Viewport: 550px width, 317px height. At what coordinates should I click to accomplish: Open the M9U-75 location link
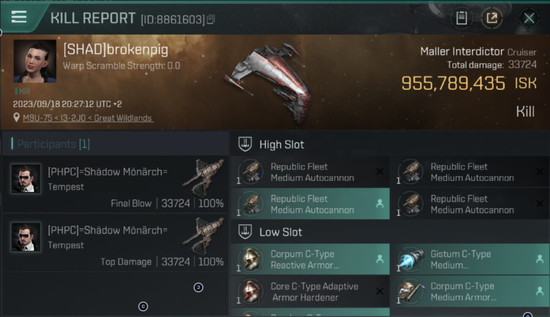click(x=88, y=118)
